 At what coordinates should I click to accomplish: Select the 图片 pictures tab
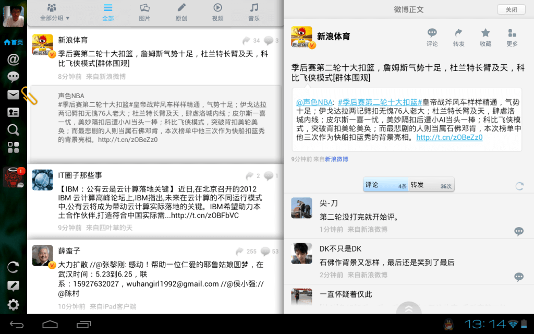(144, 13)
